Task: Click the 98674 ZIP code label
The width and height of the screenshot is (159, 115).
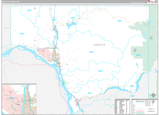Action: tap(90, 93)
